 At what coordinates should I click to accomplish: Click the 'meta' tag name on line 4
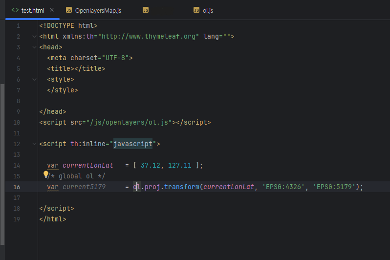pos(59,58)
